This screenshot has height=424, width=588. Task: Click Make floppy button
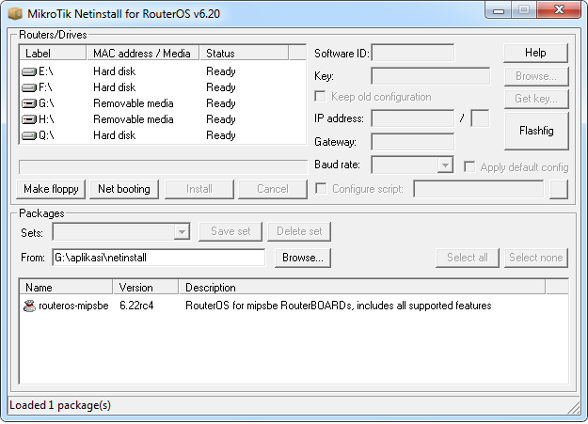tap(51, 189)
